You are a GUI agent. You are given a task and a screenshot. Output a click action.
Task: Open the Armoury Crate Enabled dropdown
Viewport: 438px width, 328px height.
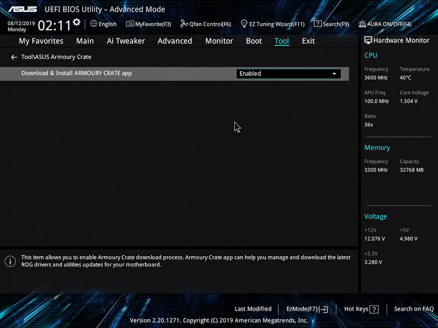click(x=289, y=73)
